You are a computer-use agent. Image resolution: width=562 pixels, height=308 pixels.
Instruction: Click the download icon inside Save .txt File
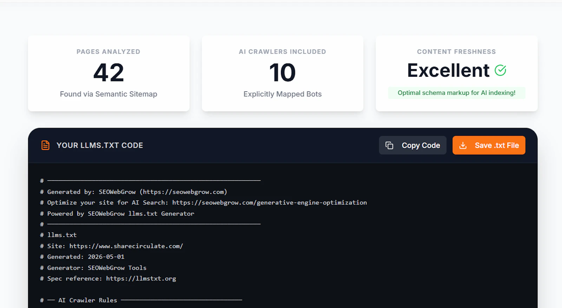(x=463, y=145)
